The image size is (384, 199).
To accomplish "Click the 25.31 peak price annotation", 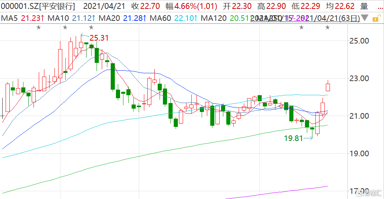I will click(99, 38).
